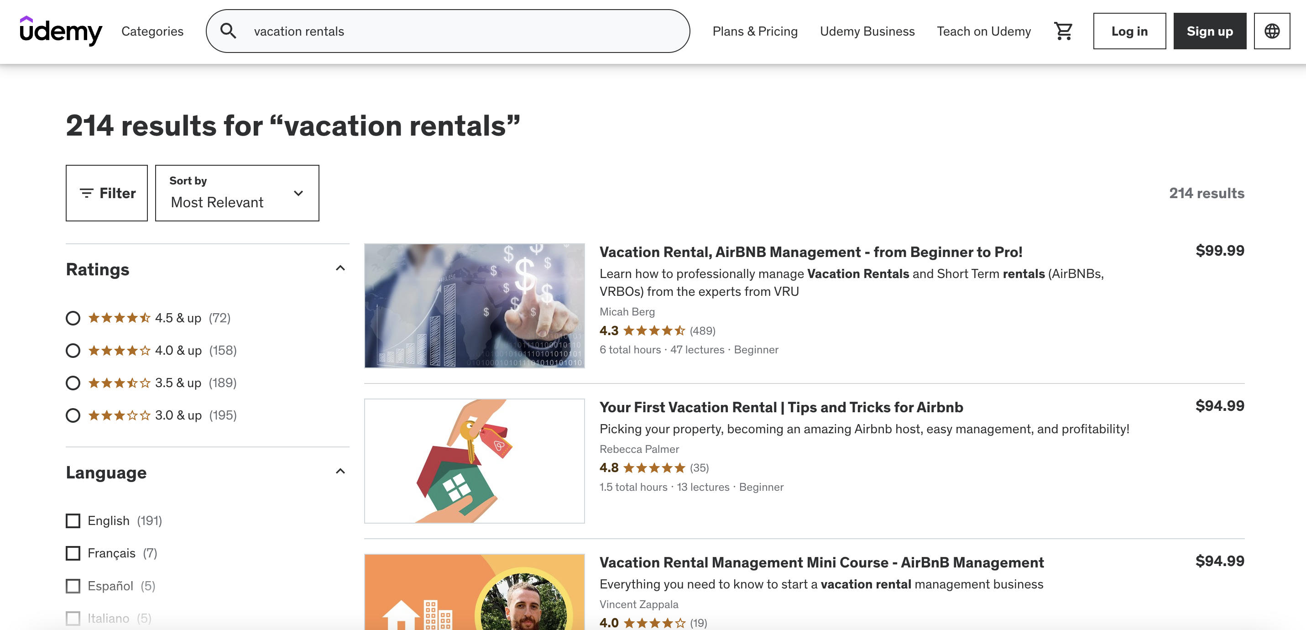Open the language globe selector

(x=1272, y=31)
